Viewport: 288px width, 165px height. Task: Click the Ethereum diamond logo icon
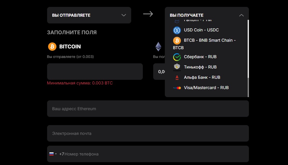tap(158, 47)
